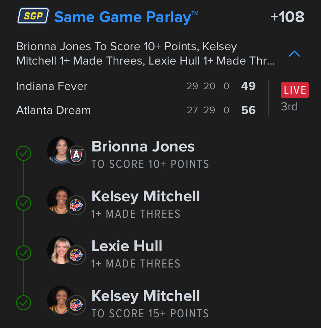
Task: Click the +108 parlay odds
Action: pos(287,17)
